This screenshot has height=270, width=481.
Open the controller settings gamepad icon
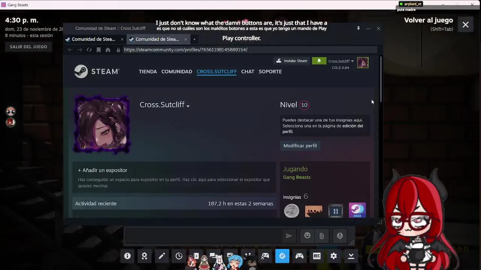point(299,256)
